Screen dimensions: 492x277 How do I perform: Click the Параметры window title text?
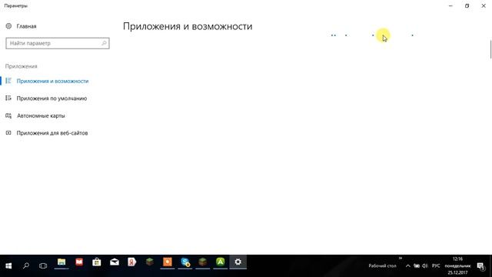tap(15, 5)
